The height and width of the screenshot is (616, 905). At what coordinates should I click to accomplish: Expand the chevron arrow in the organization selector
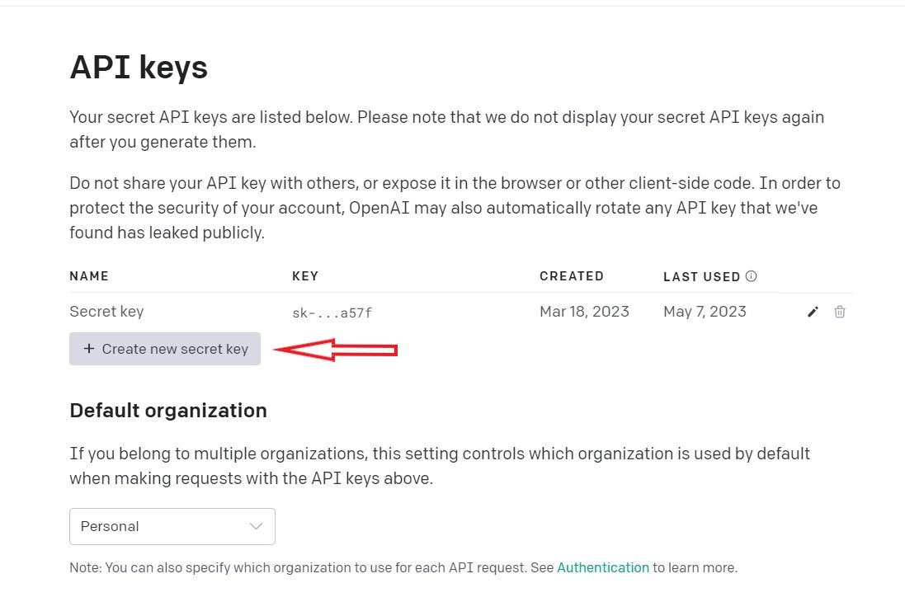tap(256, 526)
